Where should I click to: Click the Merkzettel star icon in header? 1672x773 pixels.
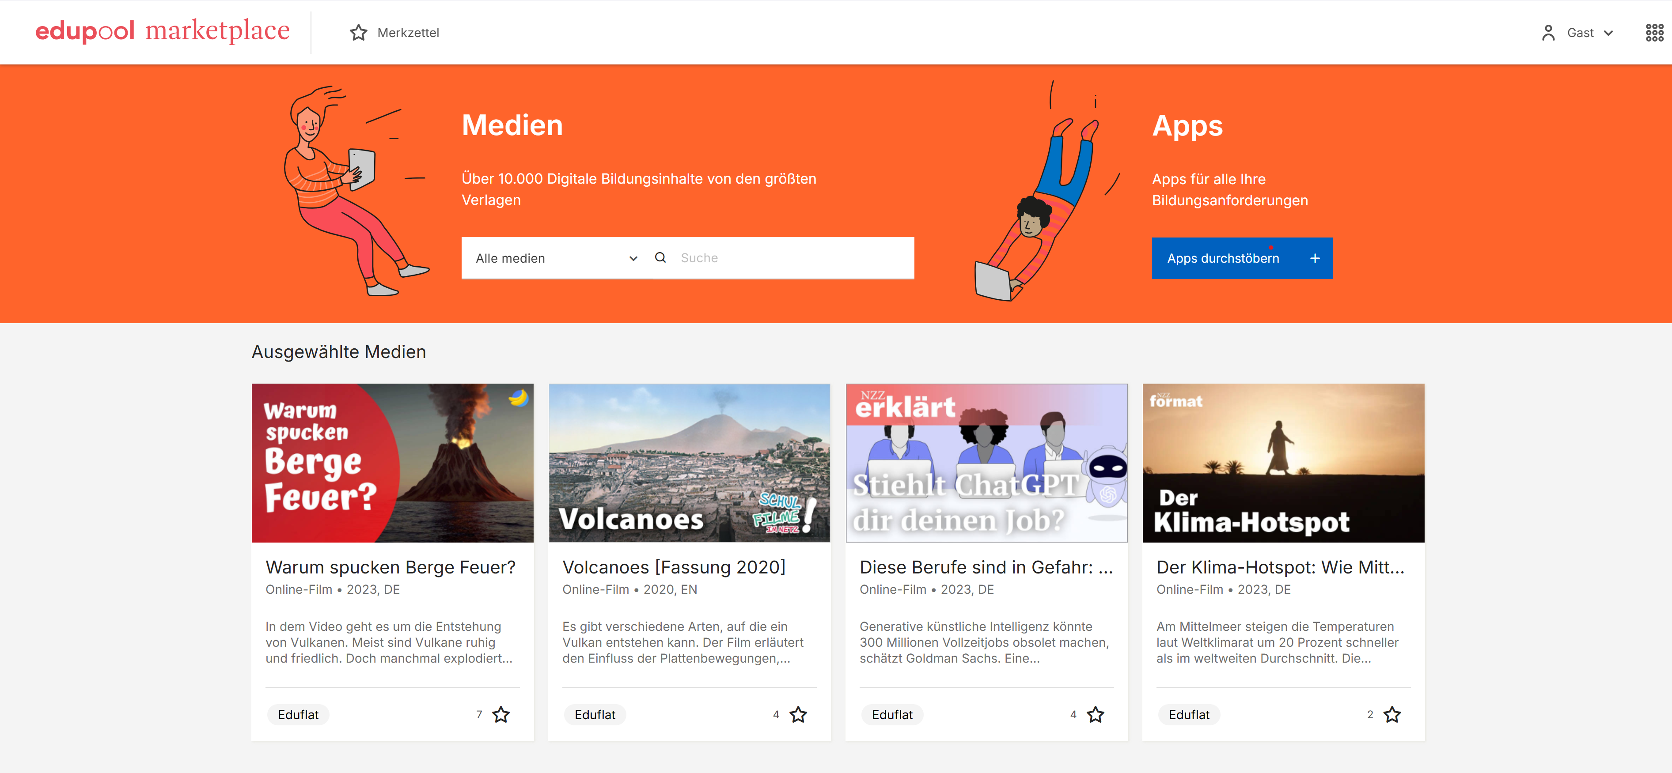pyautogui.click(x=358, y=32)
